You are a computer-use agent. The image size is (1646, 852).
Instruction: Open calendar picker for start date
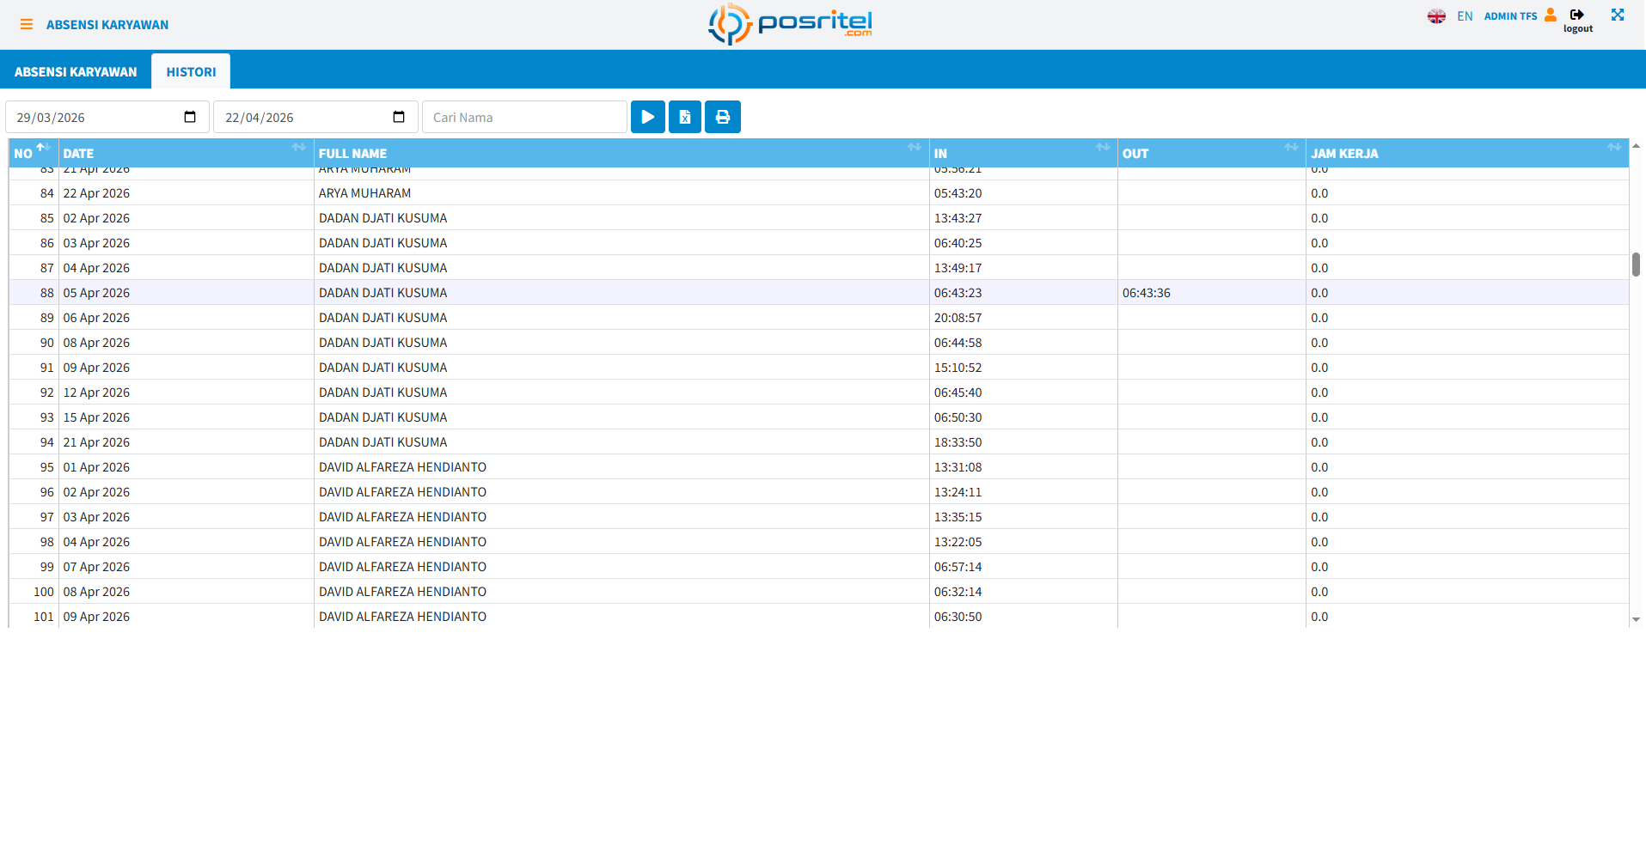190,117
